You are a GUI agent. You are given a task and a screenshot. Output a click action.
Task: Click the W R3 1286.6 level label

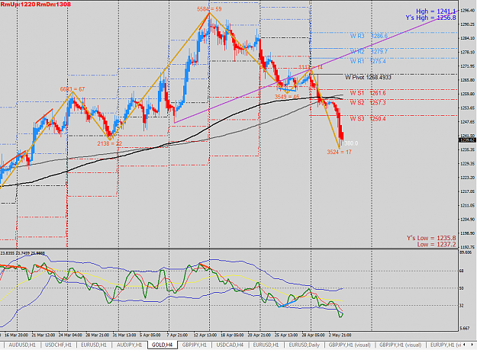[369, 36]
